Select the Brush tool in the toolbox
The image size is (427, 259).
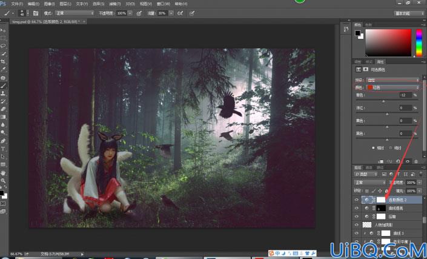3,86
